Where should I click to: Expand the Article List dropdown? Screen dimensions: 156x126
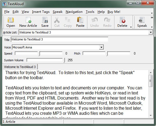(151, 32)
